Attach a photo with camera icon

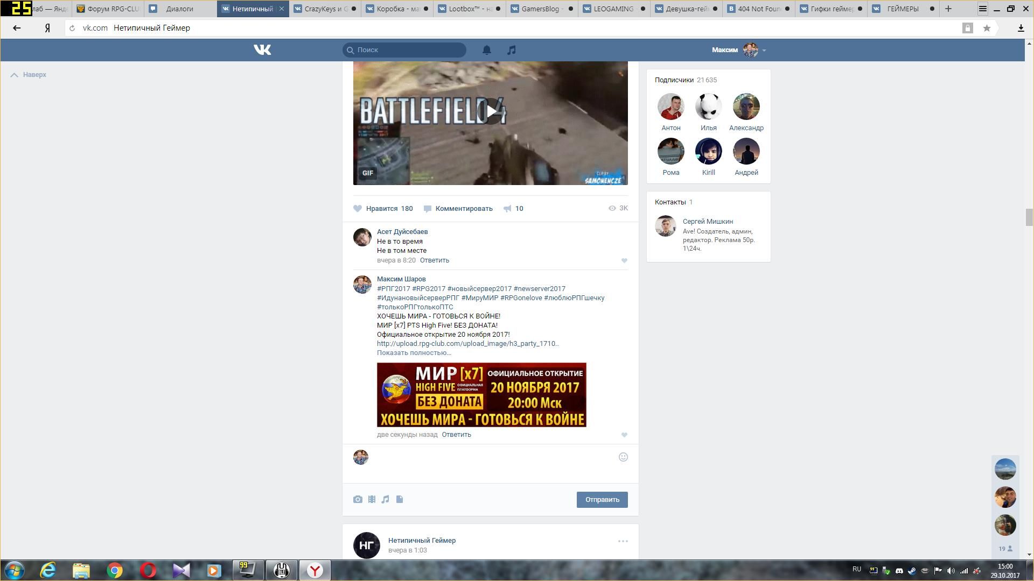(x=358, y=500)
